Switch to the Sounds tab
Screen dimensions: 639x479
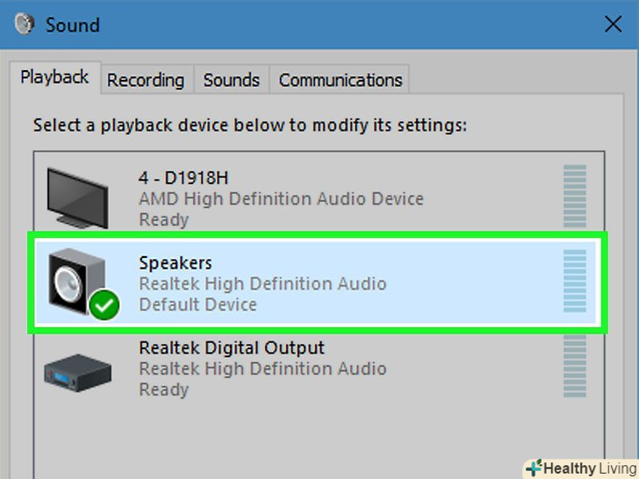pyautogui.click(x=232, y=80)
